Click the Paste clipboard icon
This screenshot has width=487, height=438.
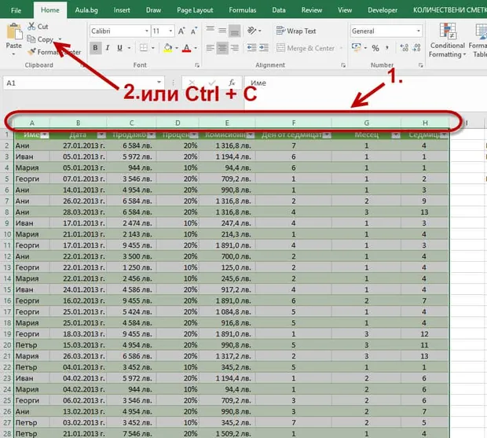[x=14, y=32]
